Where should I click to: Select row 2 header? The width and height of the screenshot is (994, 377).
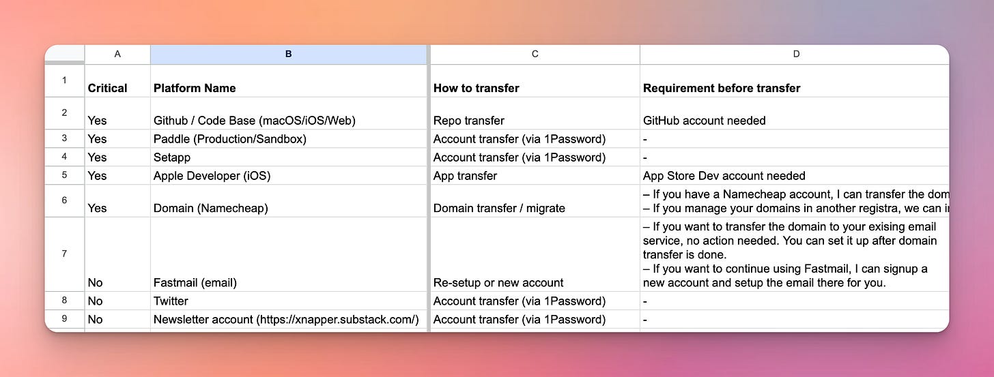click(65, 113)
